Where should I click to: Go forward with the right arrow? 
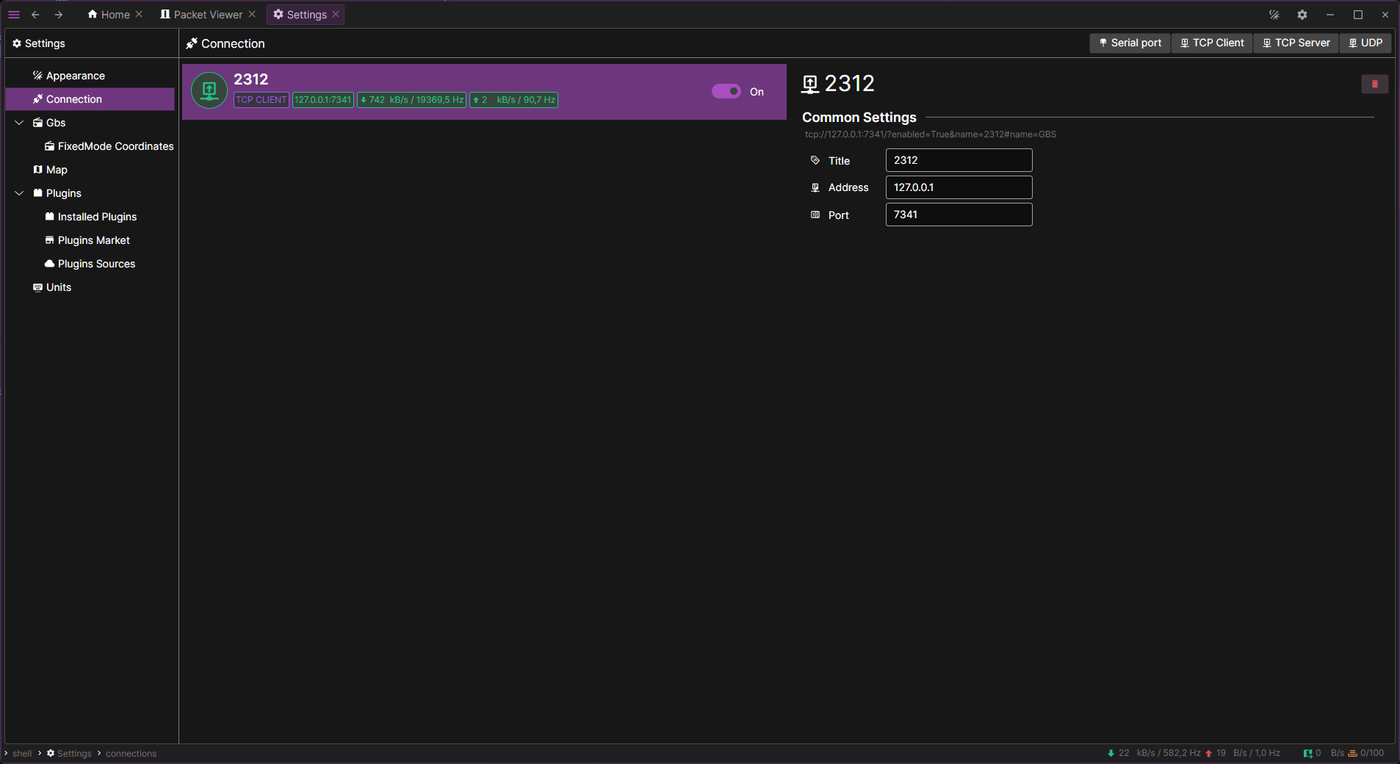[59, 15]
